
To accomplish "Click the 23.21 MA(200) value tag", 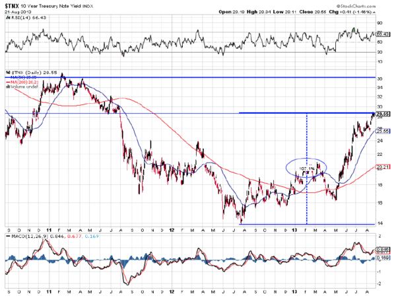I will coord(381,166).
